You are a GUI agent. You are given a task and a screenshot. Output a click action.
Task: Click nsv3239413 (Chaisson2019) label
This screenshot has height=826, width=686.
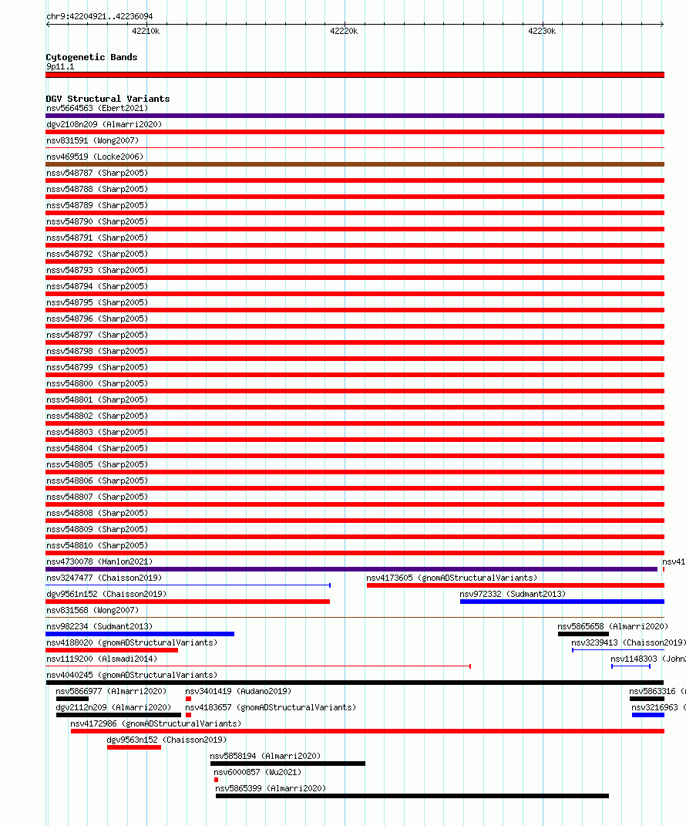(x=629, y=642)
